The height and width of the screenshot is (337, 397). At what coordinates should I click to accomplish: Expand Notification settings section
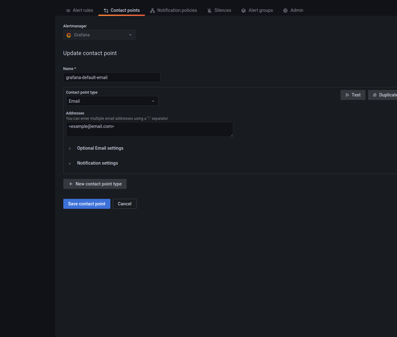pos(97,163)
